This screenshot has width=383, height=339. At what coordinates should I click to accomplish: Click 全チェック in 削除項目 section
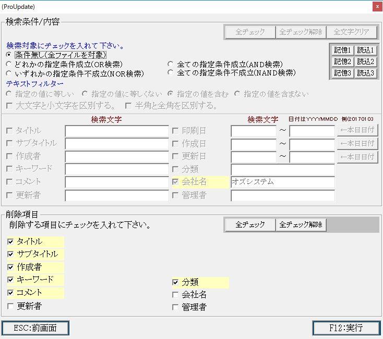[x=250, y=224]
